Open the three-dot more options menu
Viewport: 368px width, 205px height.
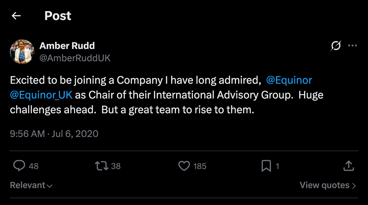(x=352, y=46)
